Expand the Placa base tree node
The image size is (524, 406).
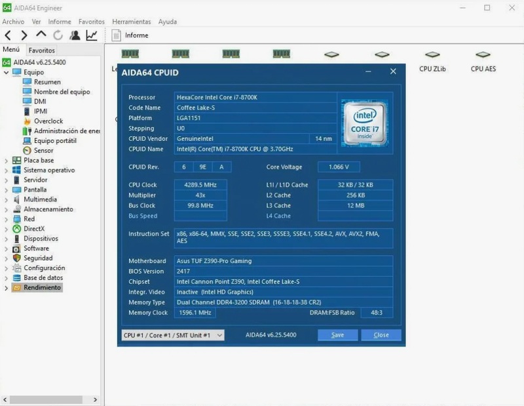(6, 161)
